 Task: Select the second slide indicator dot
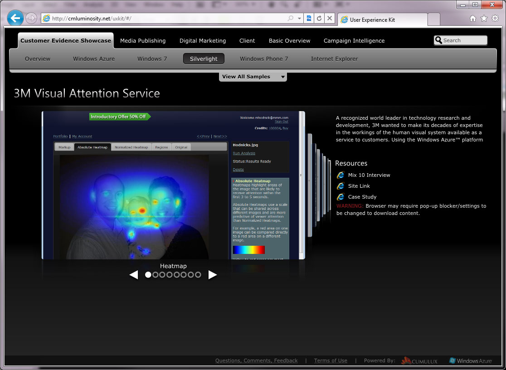click(155, 275)
